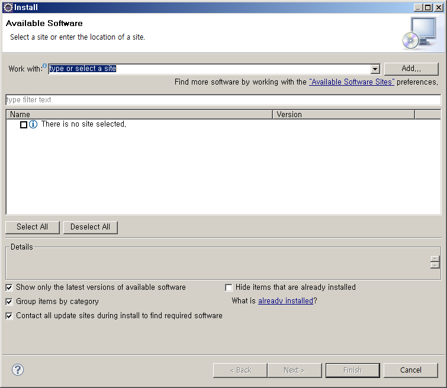Enable Hide items that are already installed

(x=229, y=287)
